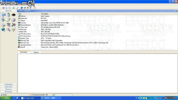Select the Multimedia music note icon

[14, 25]
